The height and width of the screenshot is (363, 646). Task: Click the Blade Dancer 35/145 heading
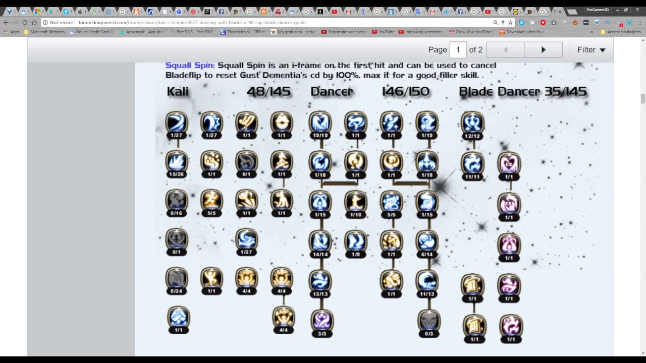click(x=523, y=91)
